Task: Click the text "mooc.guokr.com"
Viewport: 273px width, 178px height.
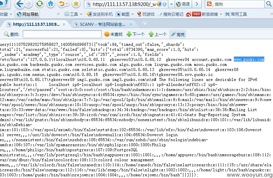Action: 210,65
